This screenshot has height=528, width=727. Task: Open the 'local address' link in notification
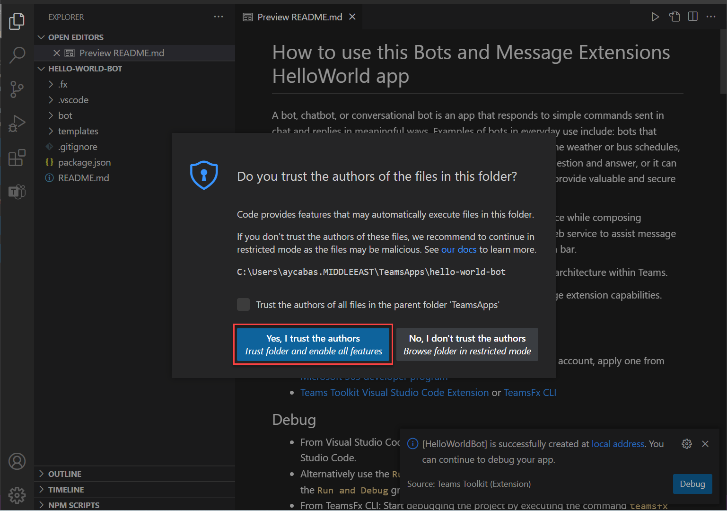pyautogui.click(x=618, y=444)
